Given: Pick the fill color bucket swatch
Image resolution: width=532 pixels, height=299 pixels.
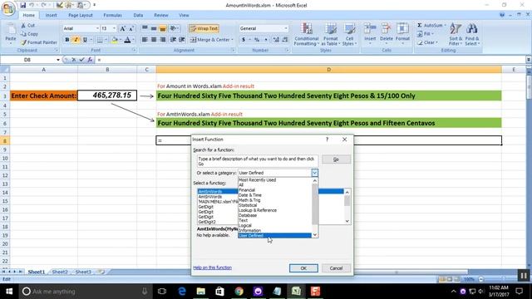Looking at the screenshot, I should coord(115,40).
